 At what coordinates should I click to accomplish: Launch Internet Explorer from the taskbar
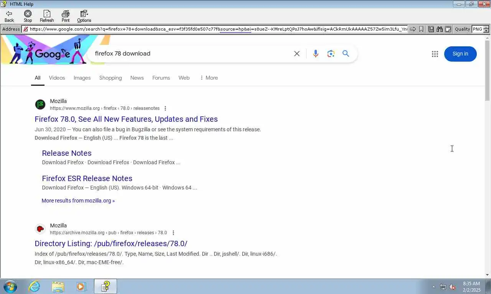[35, 286]
